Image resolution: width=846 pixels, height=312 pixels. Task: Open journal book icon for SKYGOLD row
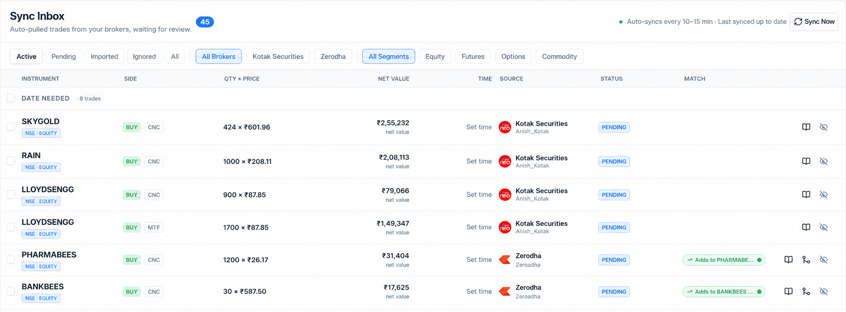[x=806, y=127]
